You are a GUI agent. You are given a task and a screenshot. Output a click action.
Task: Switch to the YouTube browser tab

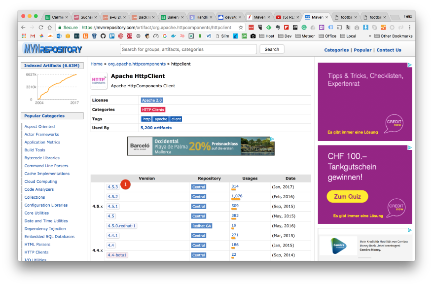point(285,17)
